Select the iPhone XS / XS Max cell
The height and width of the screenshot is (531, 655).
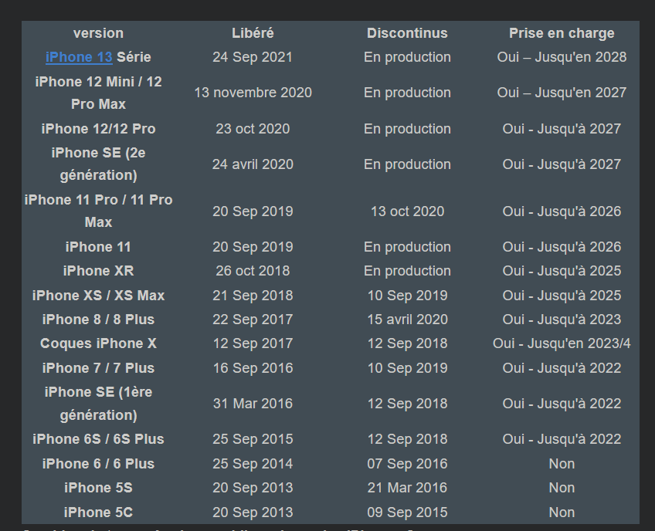point(98,296)
